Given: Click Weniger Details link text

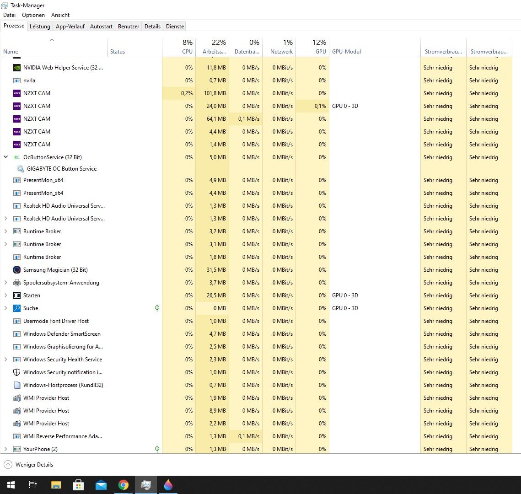Looking at the screenshot, I should (34, 465).
